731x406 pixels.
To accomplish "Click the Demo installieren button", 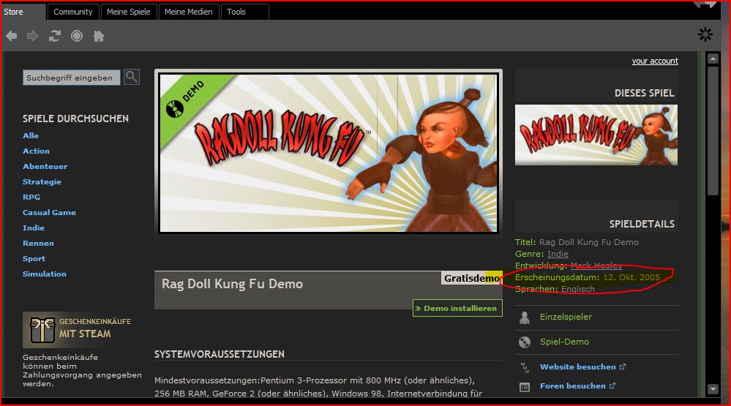I will point(457,308).
